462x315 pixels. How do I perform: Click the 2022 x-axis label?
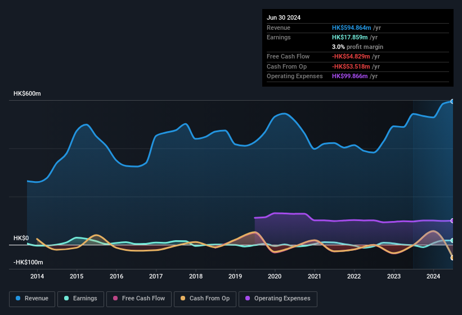[354, 276]
